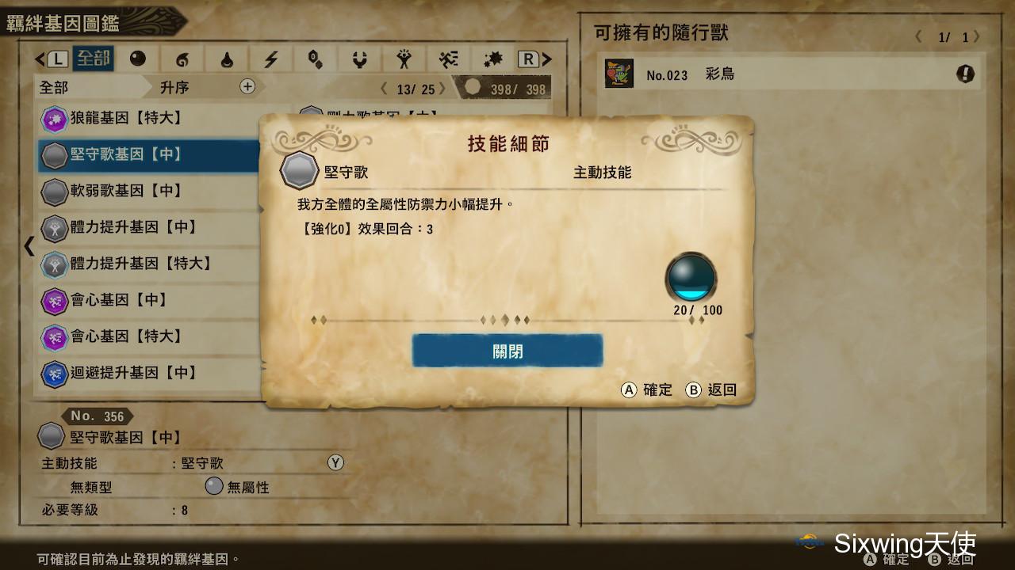Close the skill details dialog with 關閉
The height and width of the screenshot is (570, 1015).
(x=507, y=351)
